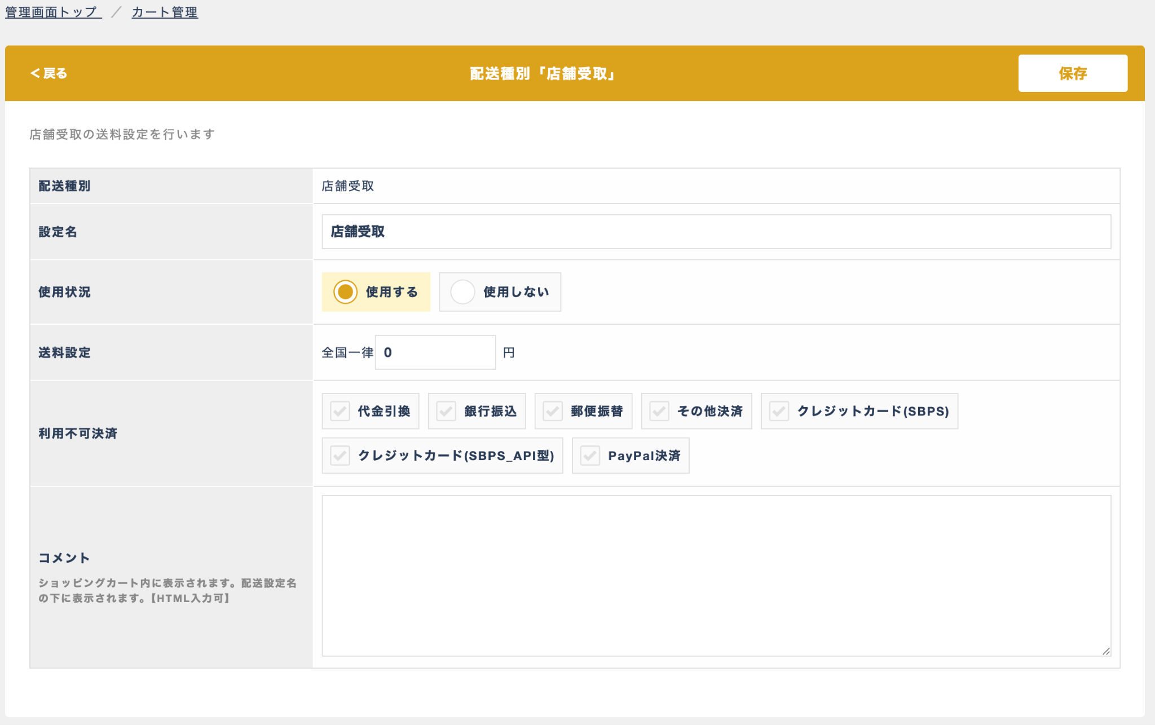
Task: Open the 管理画面トップ breadcrumb link
Action: pyautogui.click(x=53, y=12)
